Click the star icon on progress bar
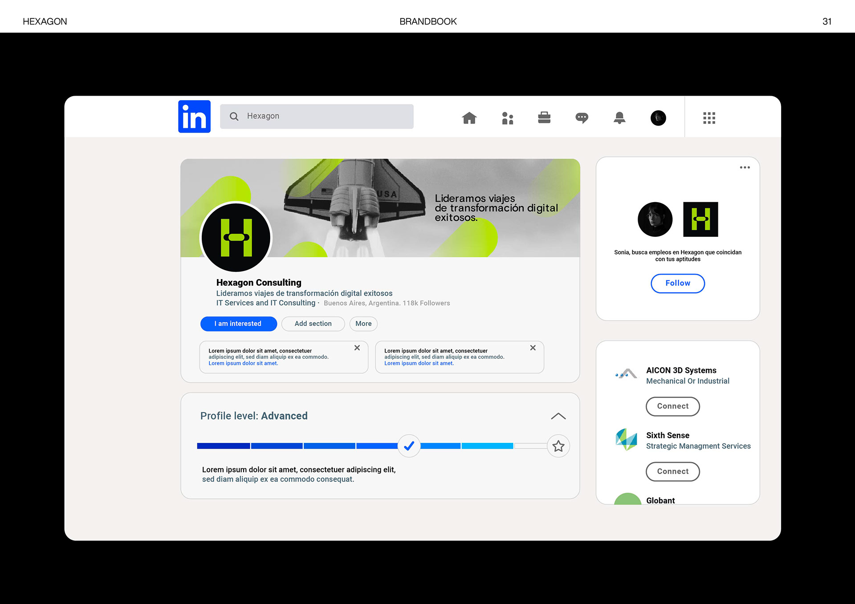Viewport: 855px width, 604px height. [558, 446]
